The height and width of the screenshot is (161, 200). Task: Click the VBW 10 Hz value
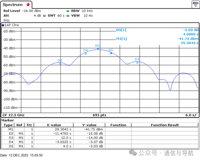click(88, 16)
